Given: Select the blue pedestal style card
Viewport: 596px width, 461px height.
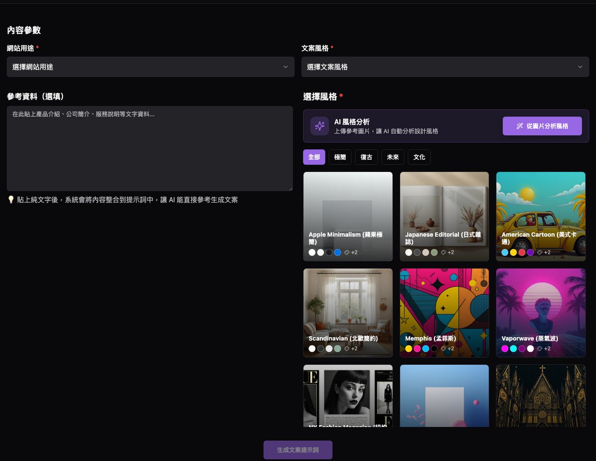Looking at the screenshot, I should coord(445,396).
